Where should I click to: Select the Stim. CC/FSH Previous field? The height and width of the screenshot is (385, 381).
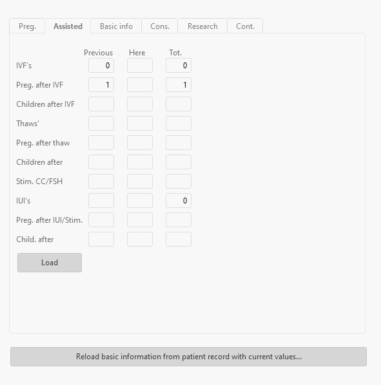[x=101, y=181]
